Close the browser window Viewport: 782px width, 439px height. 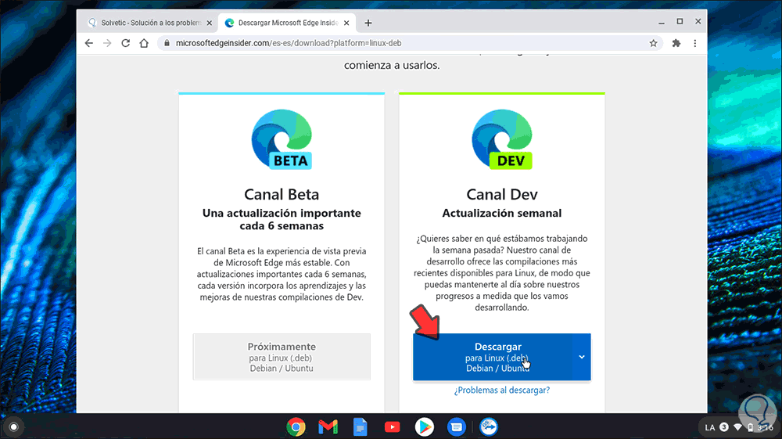tap(698, 21)
